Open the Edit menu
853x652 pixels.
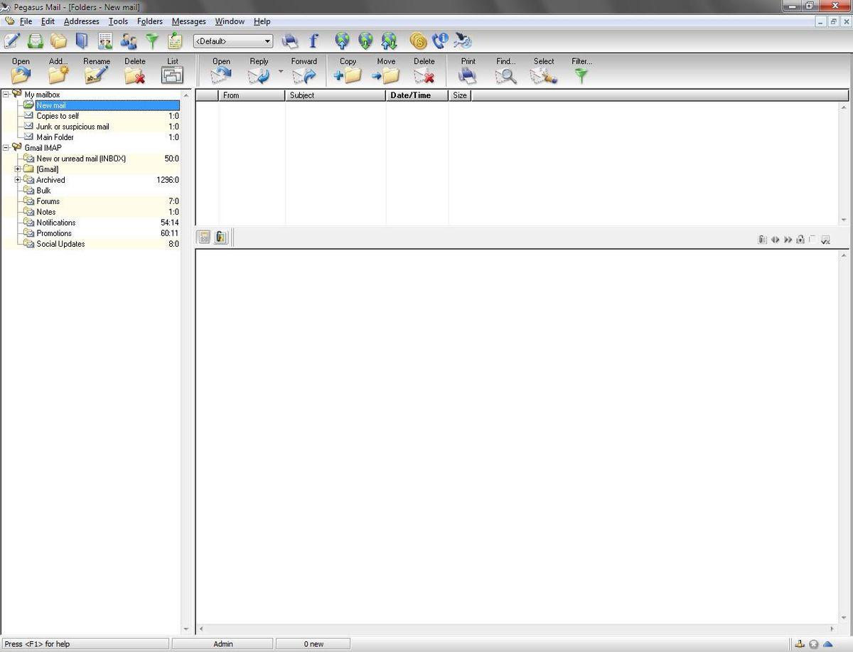(x=48, y=21)
